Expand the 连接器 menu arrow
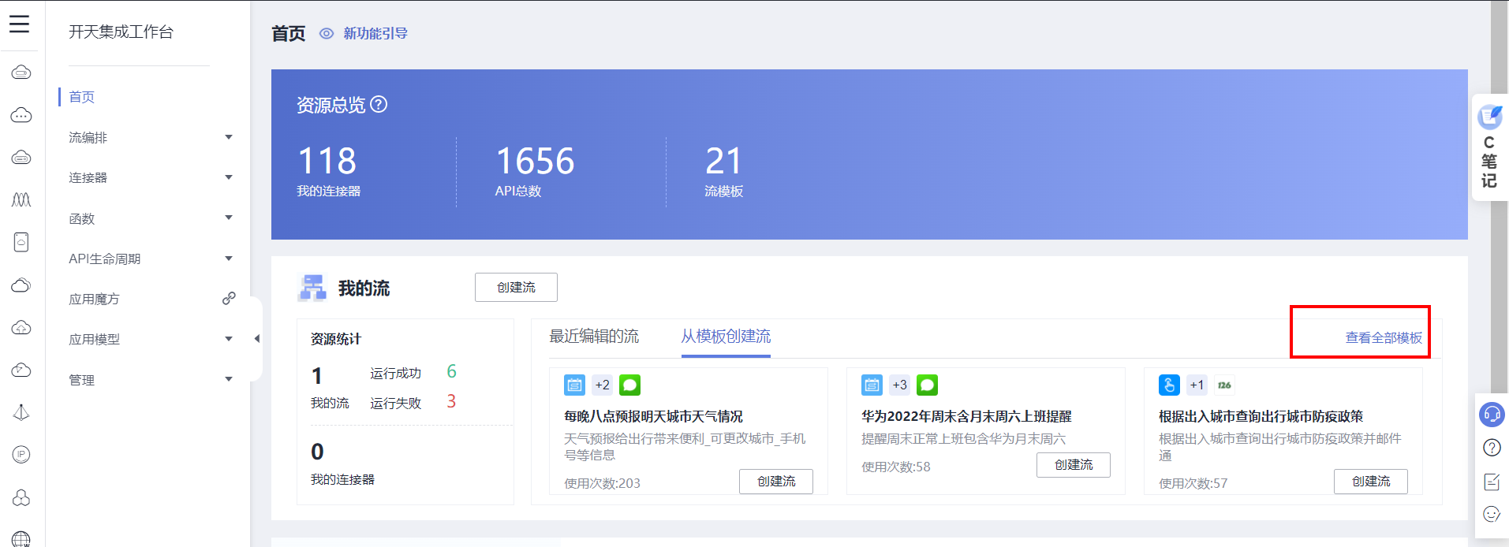The width and height of the screenshot is (1509, 547). pos(229,177)
